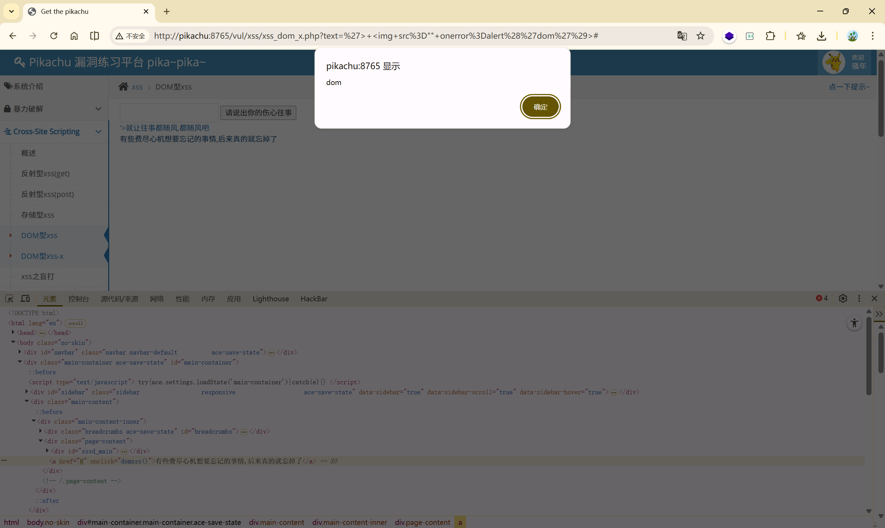Click the 点一下提示~ hint link
The width and height of the screenshot is (885, 528).
(x=848, y=87)
